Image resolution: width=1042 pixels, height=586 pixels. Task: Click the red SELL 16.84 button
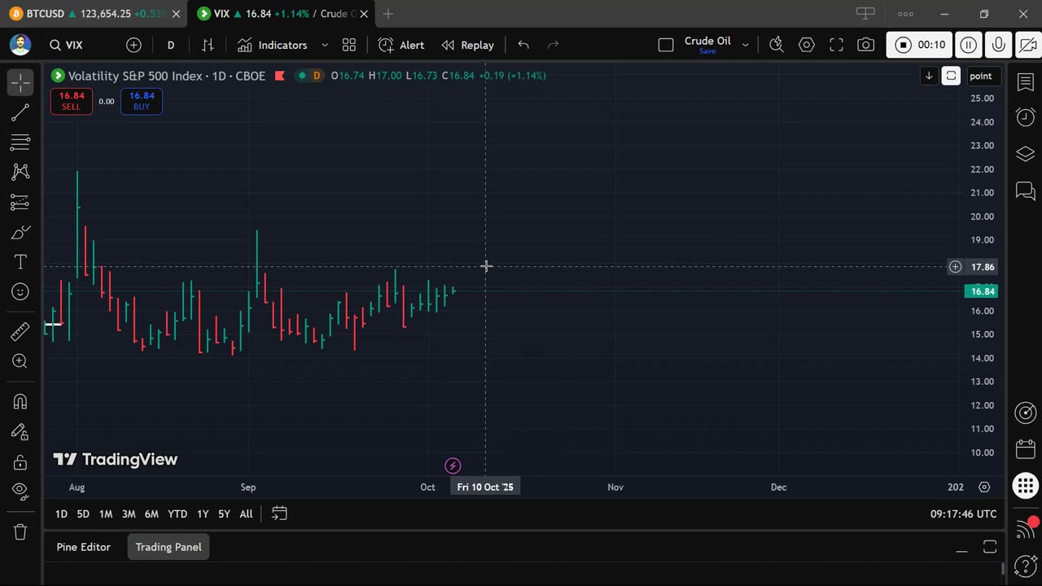tap(71, 101)
